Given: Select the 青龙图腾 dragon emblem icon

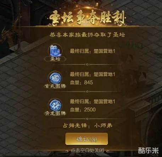Looking at the screenshot, I should [55, 105].
